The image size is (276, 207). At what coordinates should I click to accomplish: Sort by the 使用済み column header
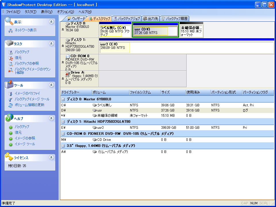[198, 92]
